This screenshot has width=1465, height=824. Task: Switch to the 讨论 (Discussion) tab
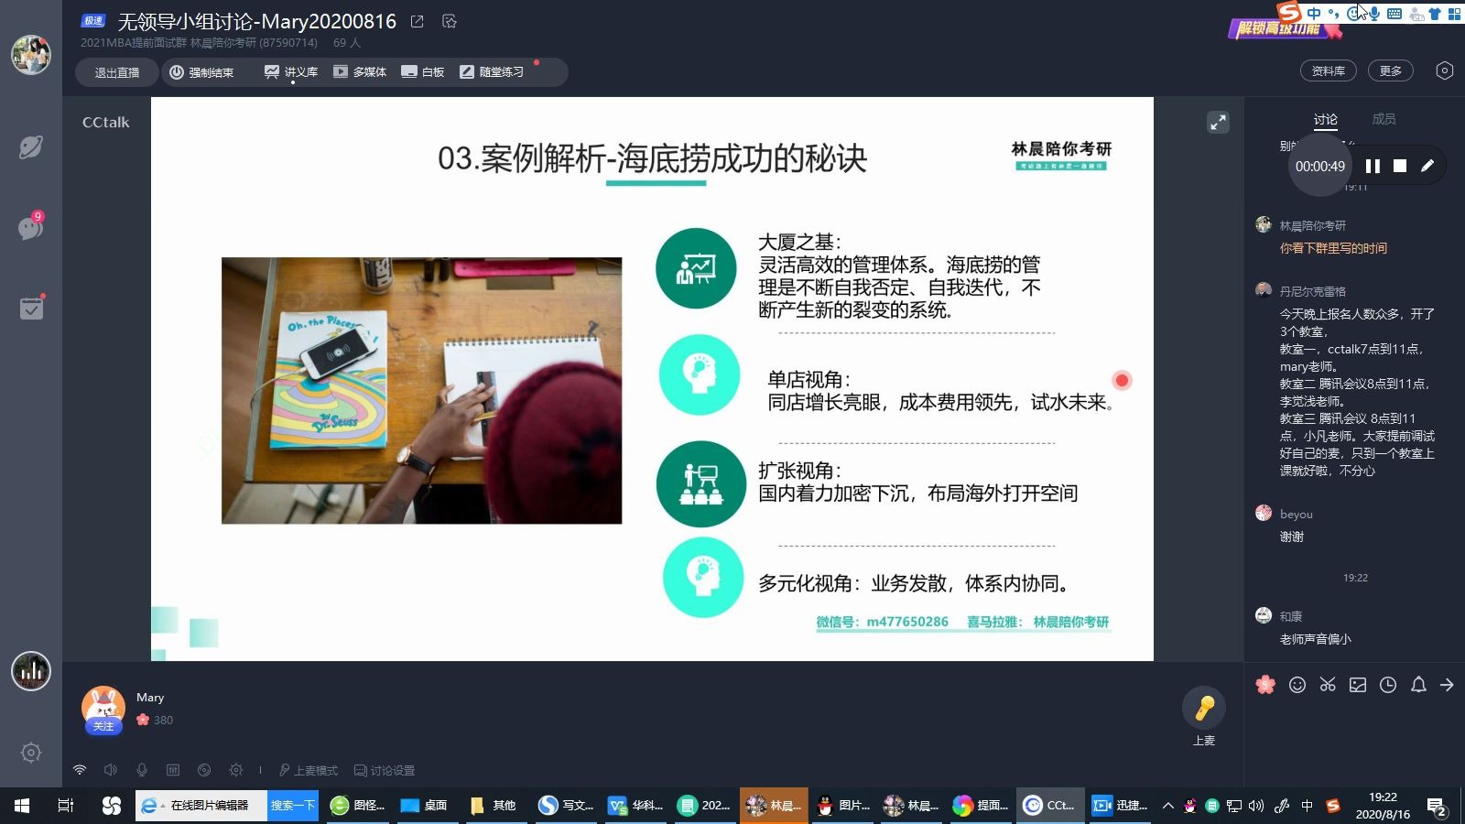(x=1325, y=118)
